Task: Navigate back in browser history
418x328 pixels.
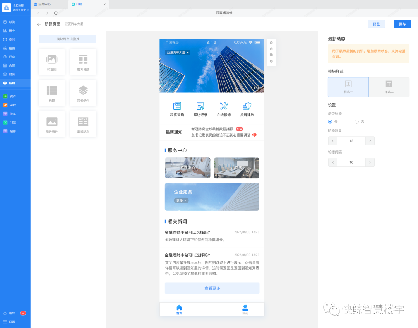Action: (x=38, y=13)
